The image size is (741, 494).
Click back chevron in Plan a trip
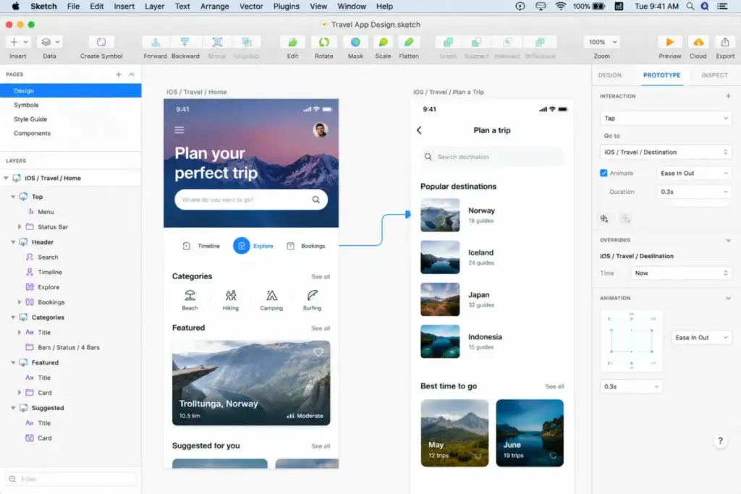click(419, 130)
